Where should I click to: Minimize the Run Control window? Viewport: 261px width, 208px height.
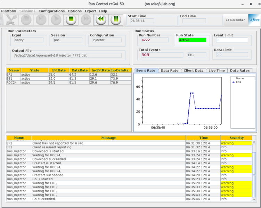pyautogui.click(x=243, y=5)
